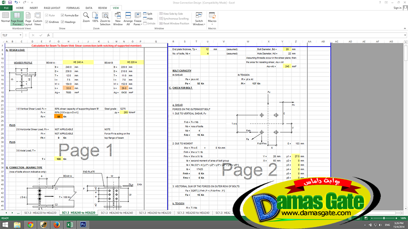The height and width of the screenshot is (229, 408).
Task: Save the workbook from quick access toolbar
Action: coord(10,2)
